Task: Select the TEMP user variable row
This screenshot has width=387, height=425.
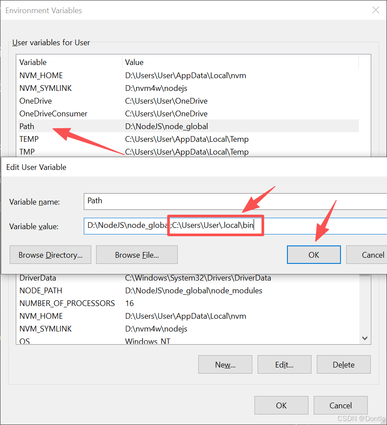Action: 189,139
